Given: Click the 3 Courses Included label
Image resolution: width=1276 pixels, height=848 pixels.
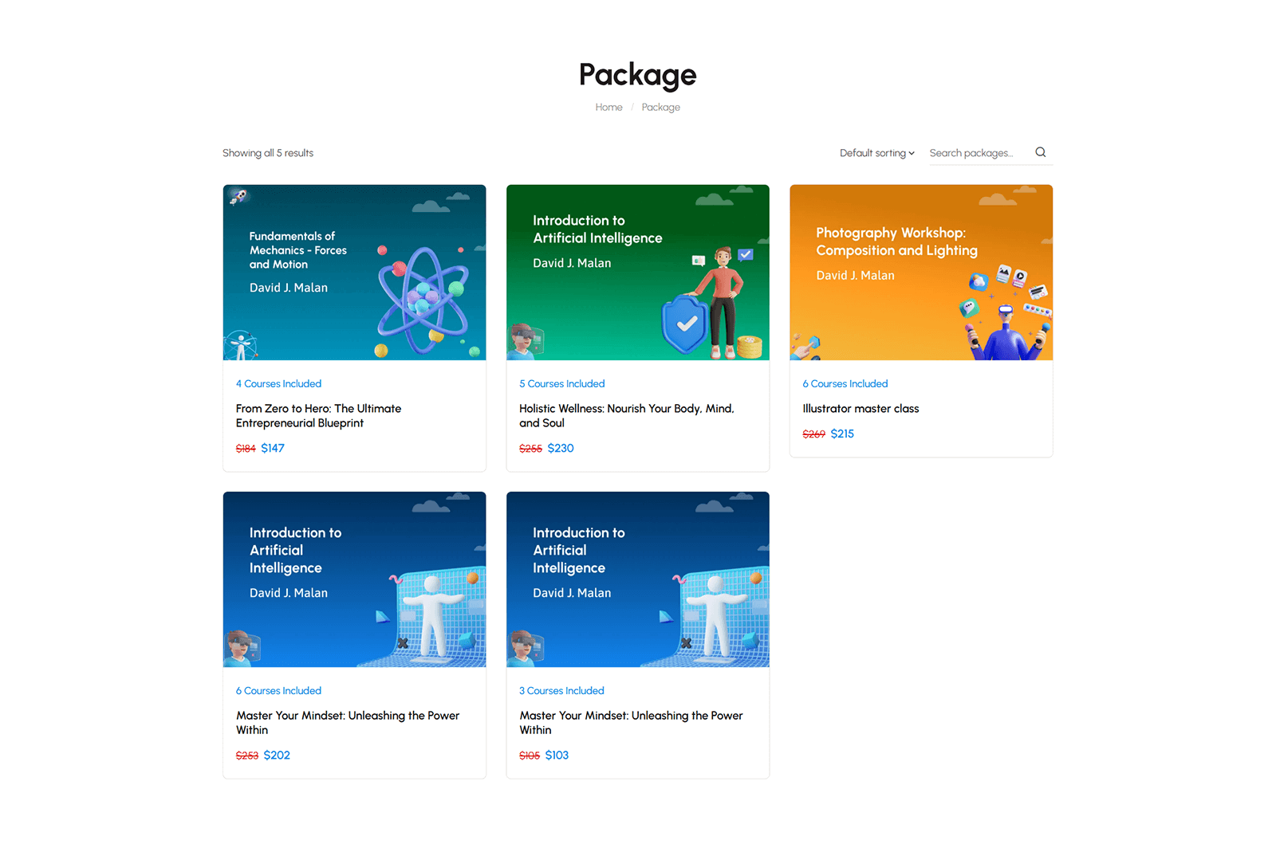Looking at the screenshot, I should 561,691.
